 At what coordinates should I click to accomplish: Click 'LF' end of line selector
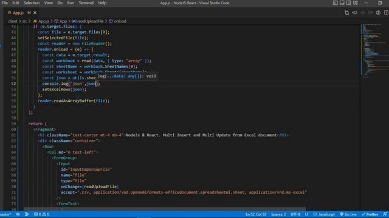(306, 214)
